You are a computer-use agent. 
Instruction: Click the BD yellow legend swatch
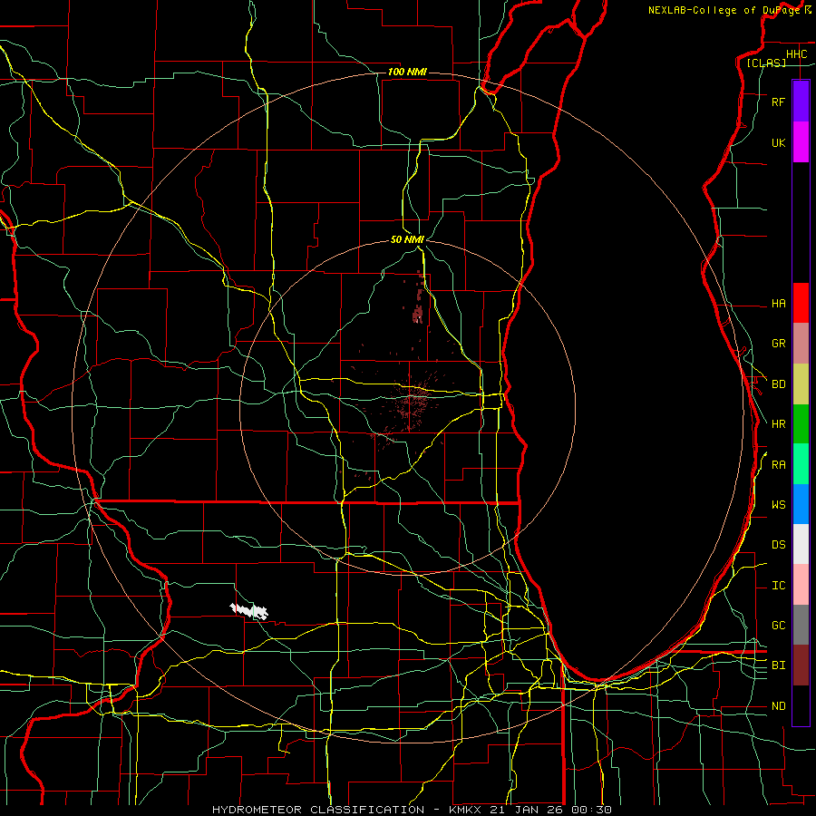click(801, 384)
